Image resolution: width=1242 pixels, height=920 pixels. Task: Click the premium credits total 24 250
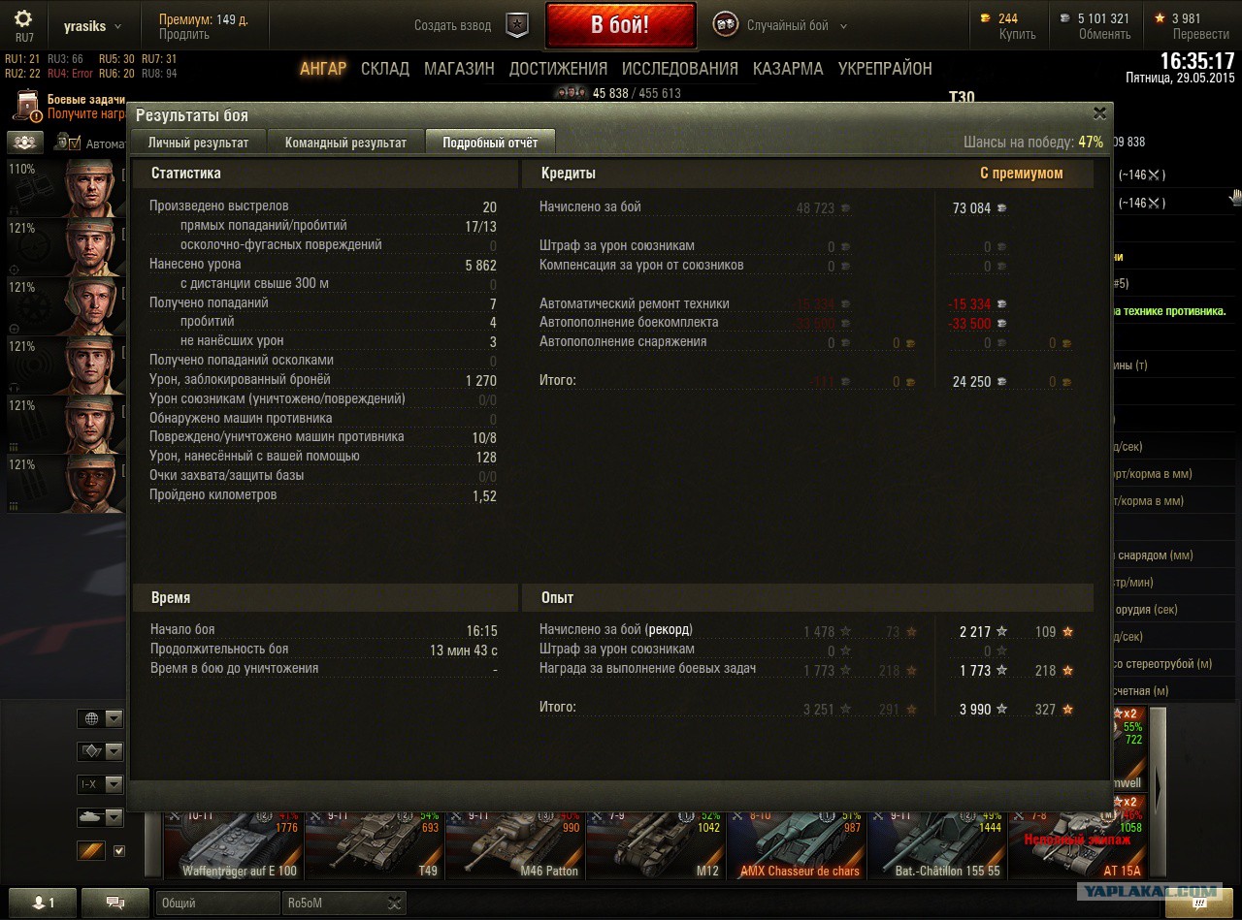pyautogui.click(x=972, y=382)
